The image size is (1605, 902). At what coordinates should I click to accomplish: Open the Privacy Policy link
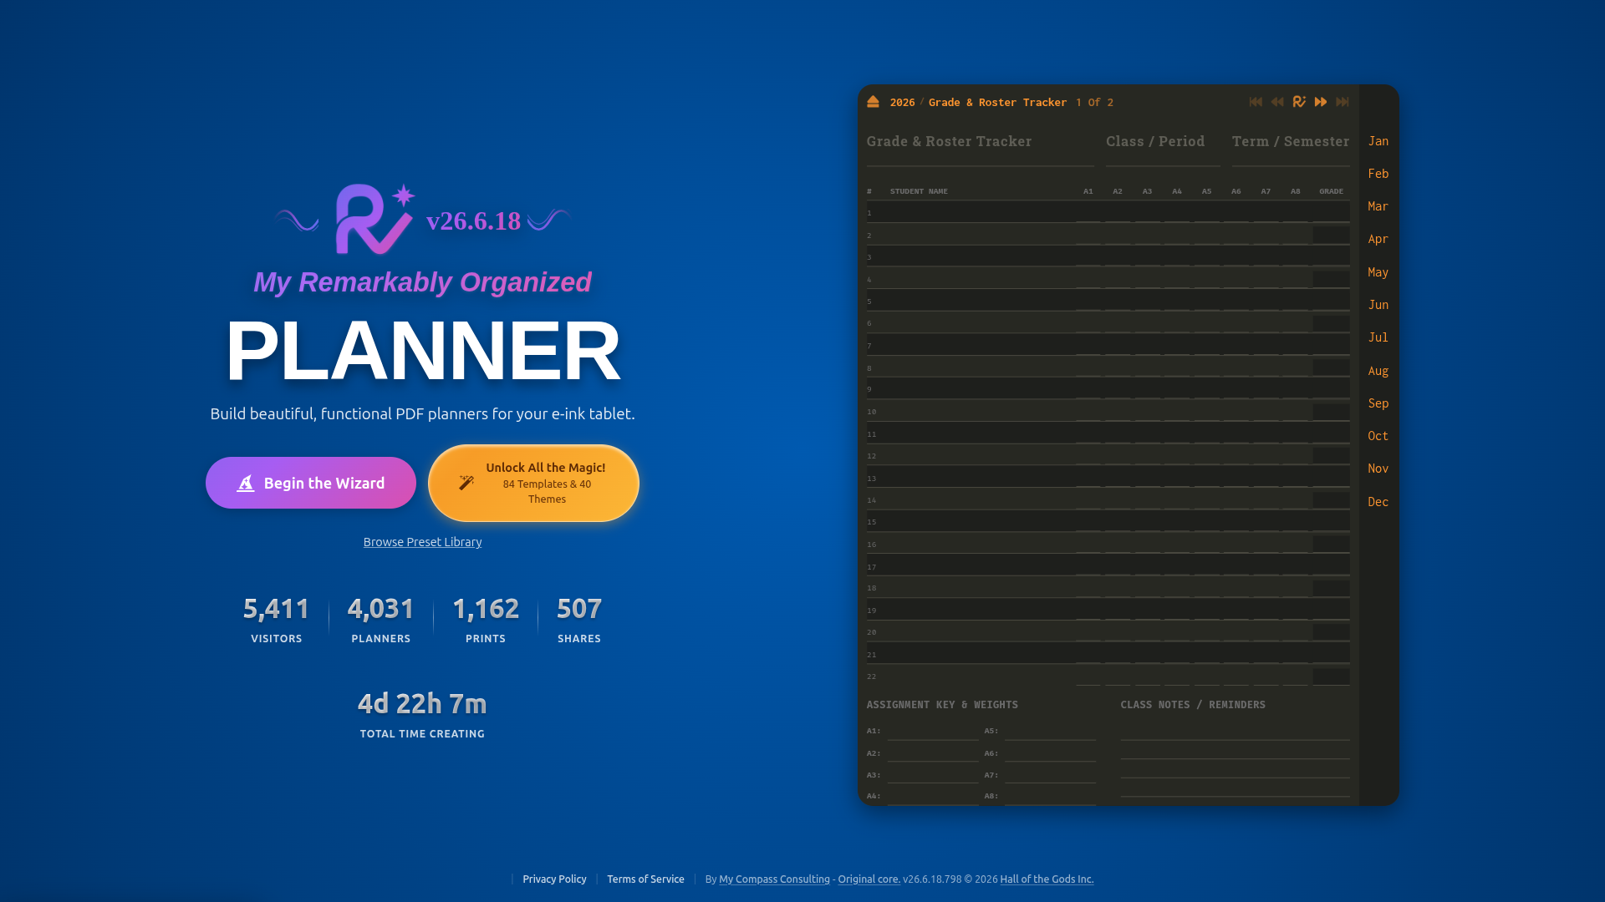[x=554, y=879]
